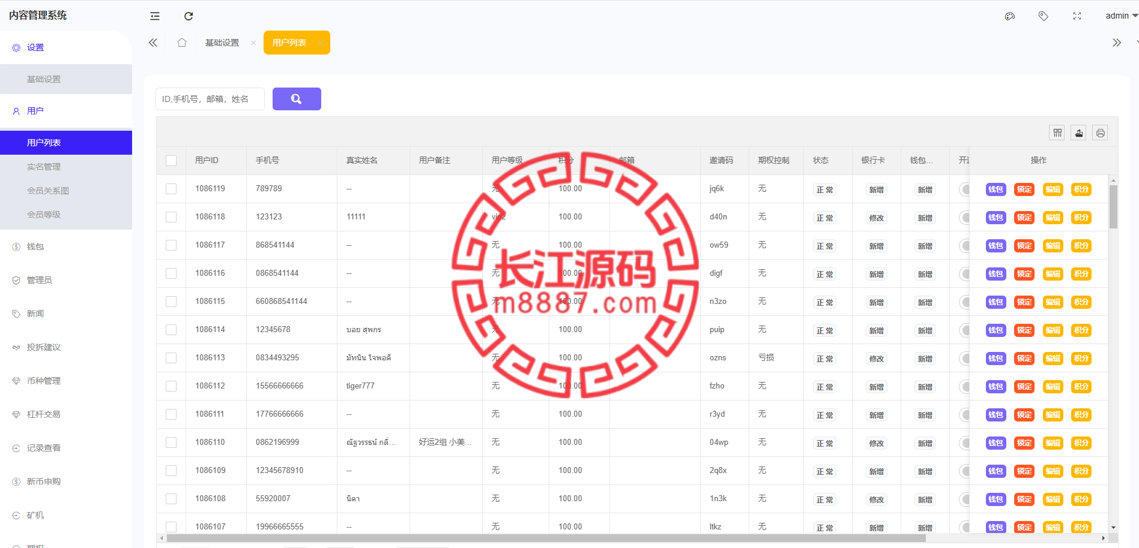Check the box for user 1086115
1139x548 pixels.
(x=171, y=302)
